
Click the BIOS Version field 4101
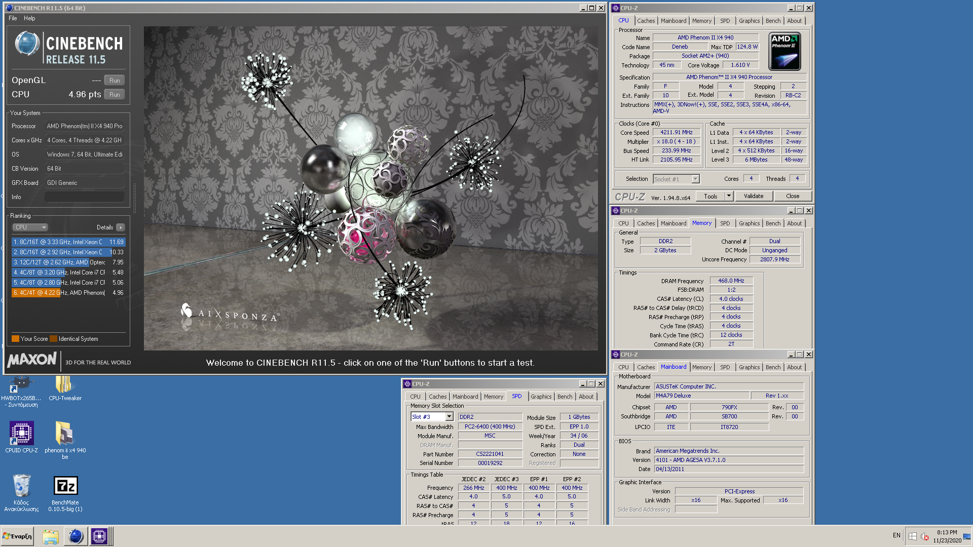(729, 460)
